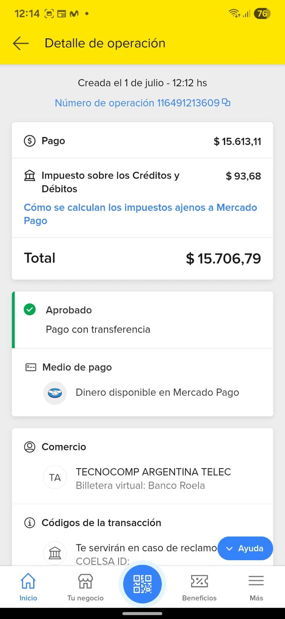Image resolution: width=285 pixels, height=619 pixels.
Task: Tap the battery indicator in status bar
Action: [262, 14]
